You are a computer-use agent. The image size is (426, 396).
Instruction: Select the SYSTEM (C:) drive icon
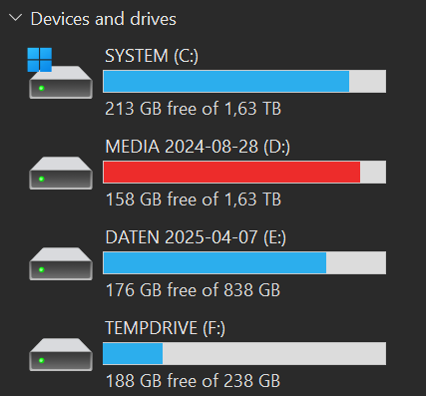tap(60, 74)
